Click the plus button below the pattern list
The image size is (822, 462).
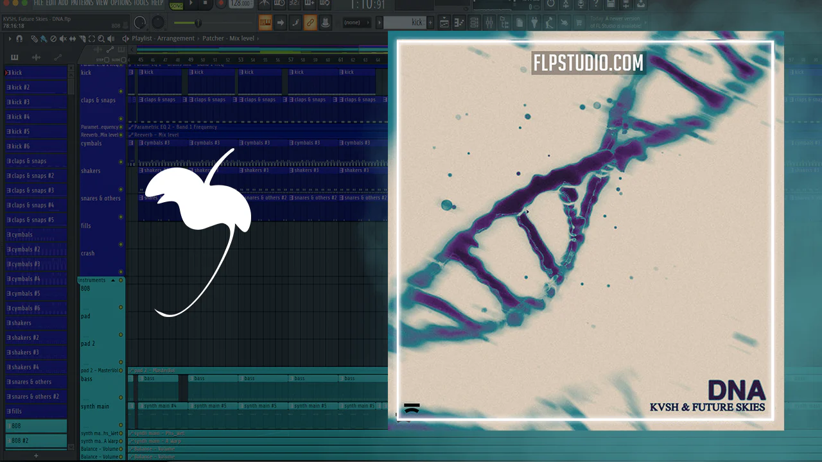36,456
